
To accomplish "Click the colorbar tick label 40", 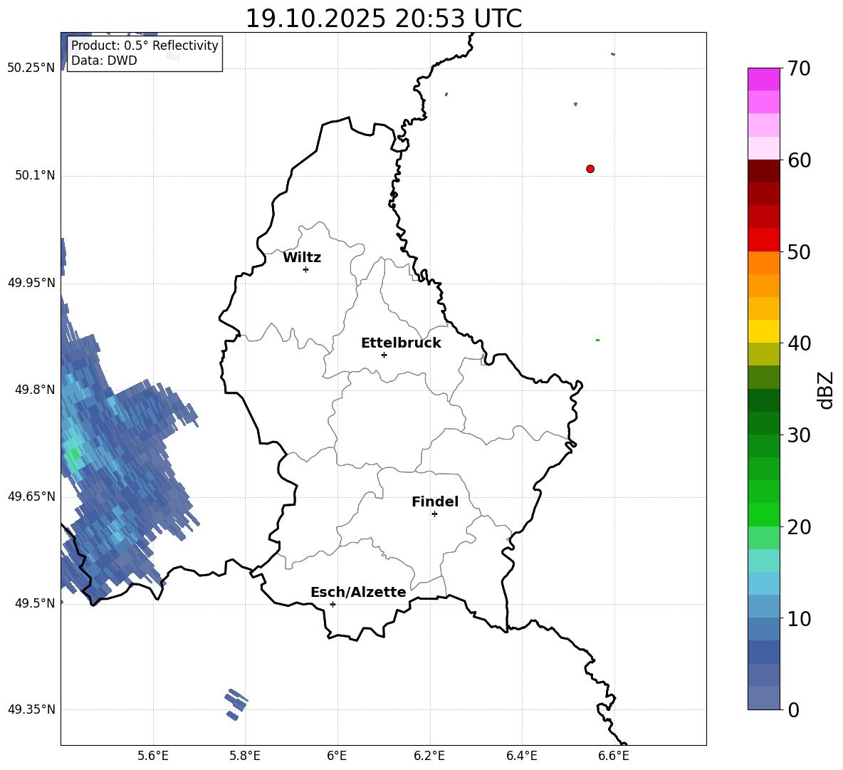I will click(x=799, y=343).
